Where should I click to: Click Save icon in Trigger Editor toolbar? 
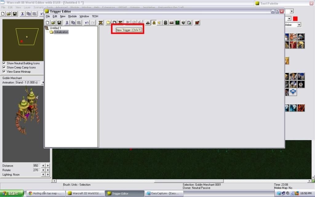[x=59, y=23]
